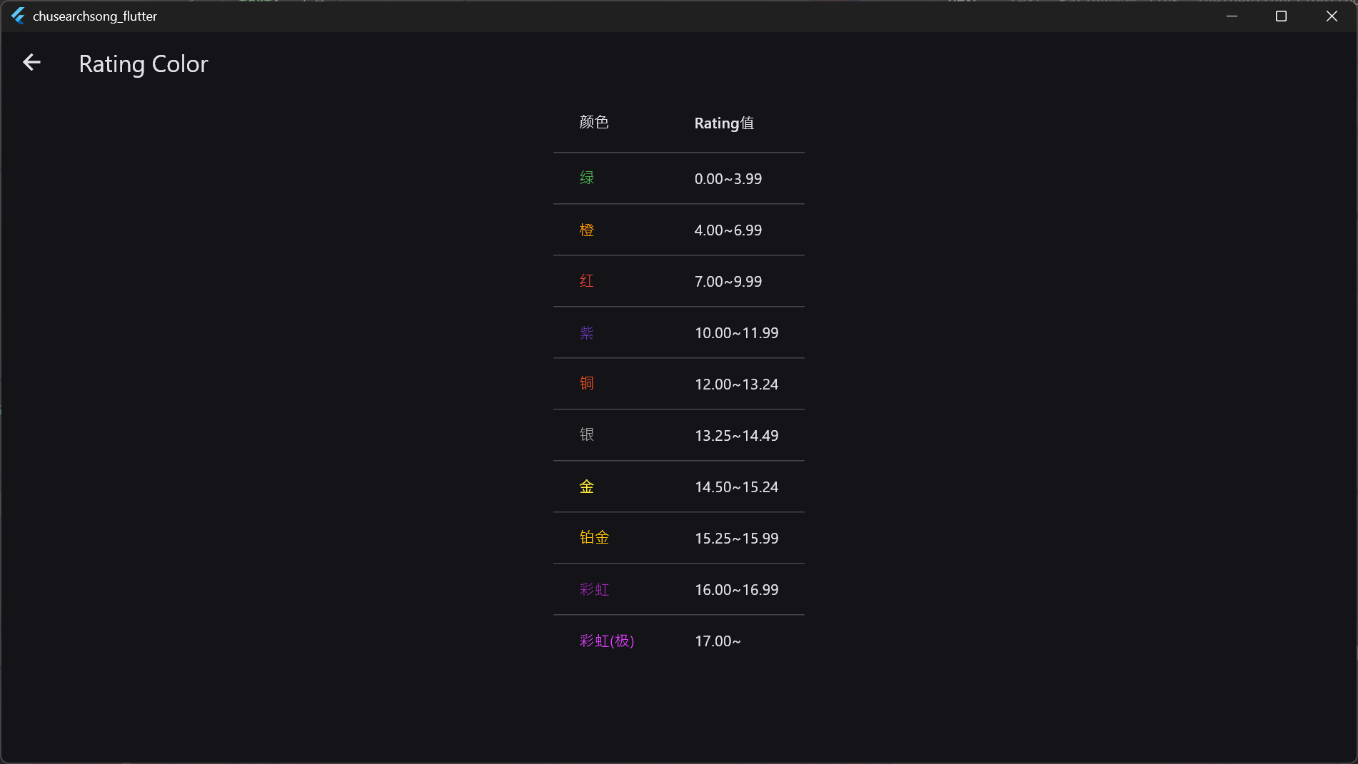Maximize the application window
1358x764 pixels.
click(1281, 16)
